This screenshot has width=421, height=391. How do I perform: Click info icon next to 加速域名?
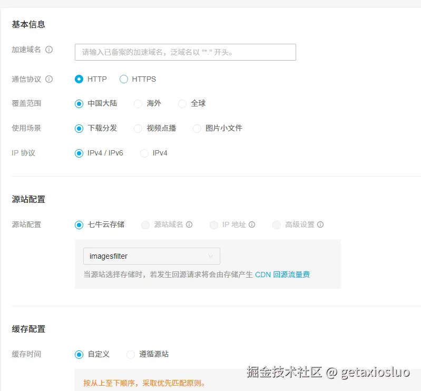(49, 50)
